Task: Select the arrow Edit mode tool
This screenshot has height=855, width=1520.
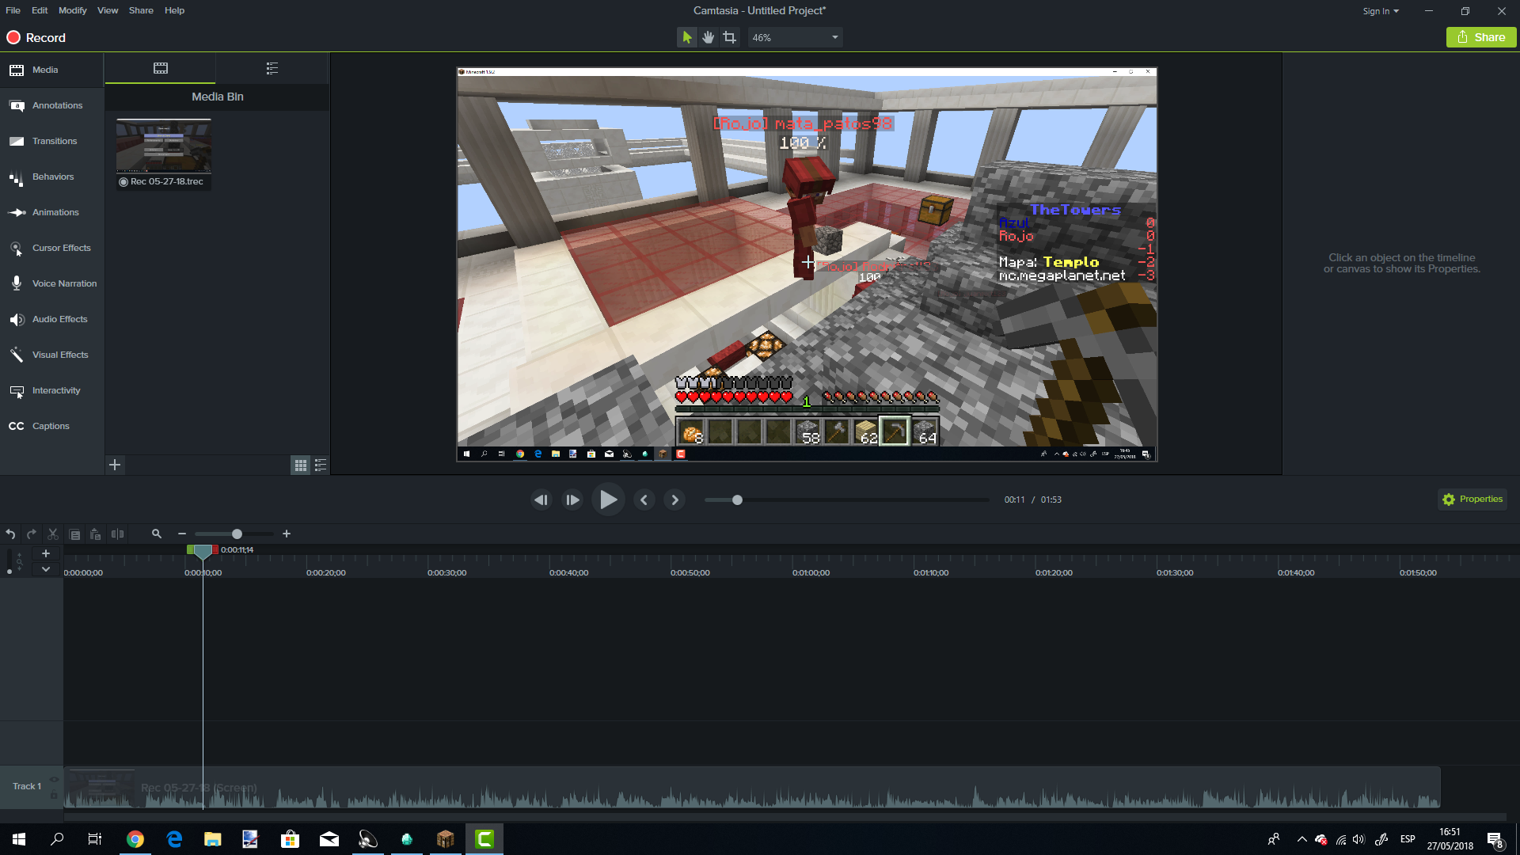Action: point(687,37)
